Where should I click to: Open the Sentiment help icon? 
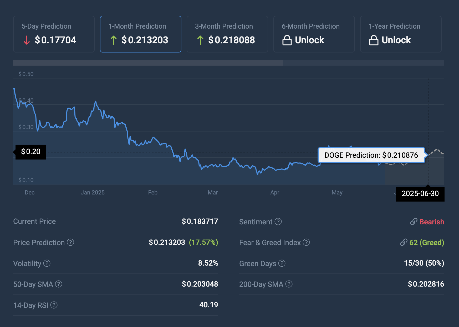[x=278, y=221]
